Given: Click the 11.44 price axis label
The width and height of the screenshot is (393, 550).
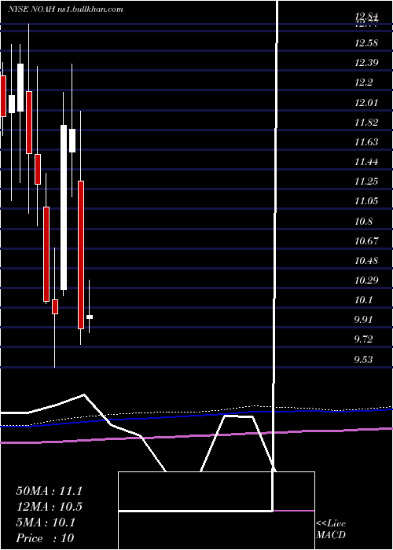Looking at the screenshot, I should (x=366, y=162).
